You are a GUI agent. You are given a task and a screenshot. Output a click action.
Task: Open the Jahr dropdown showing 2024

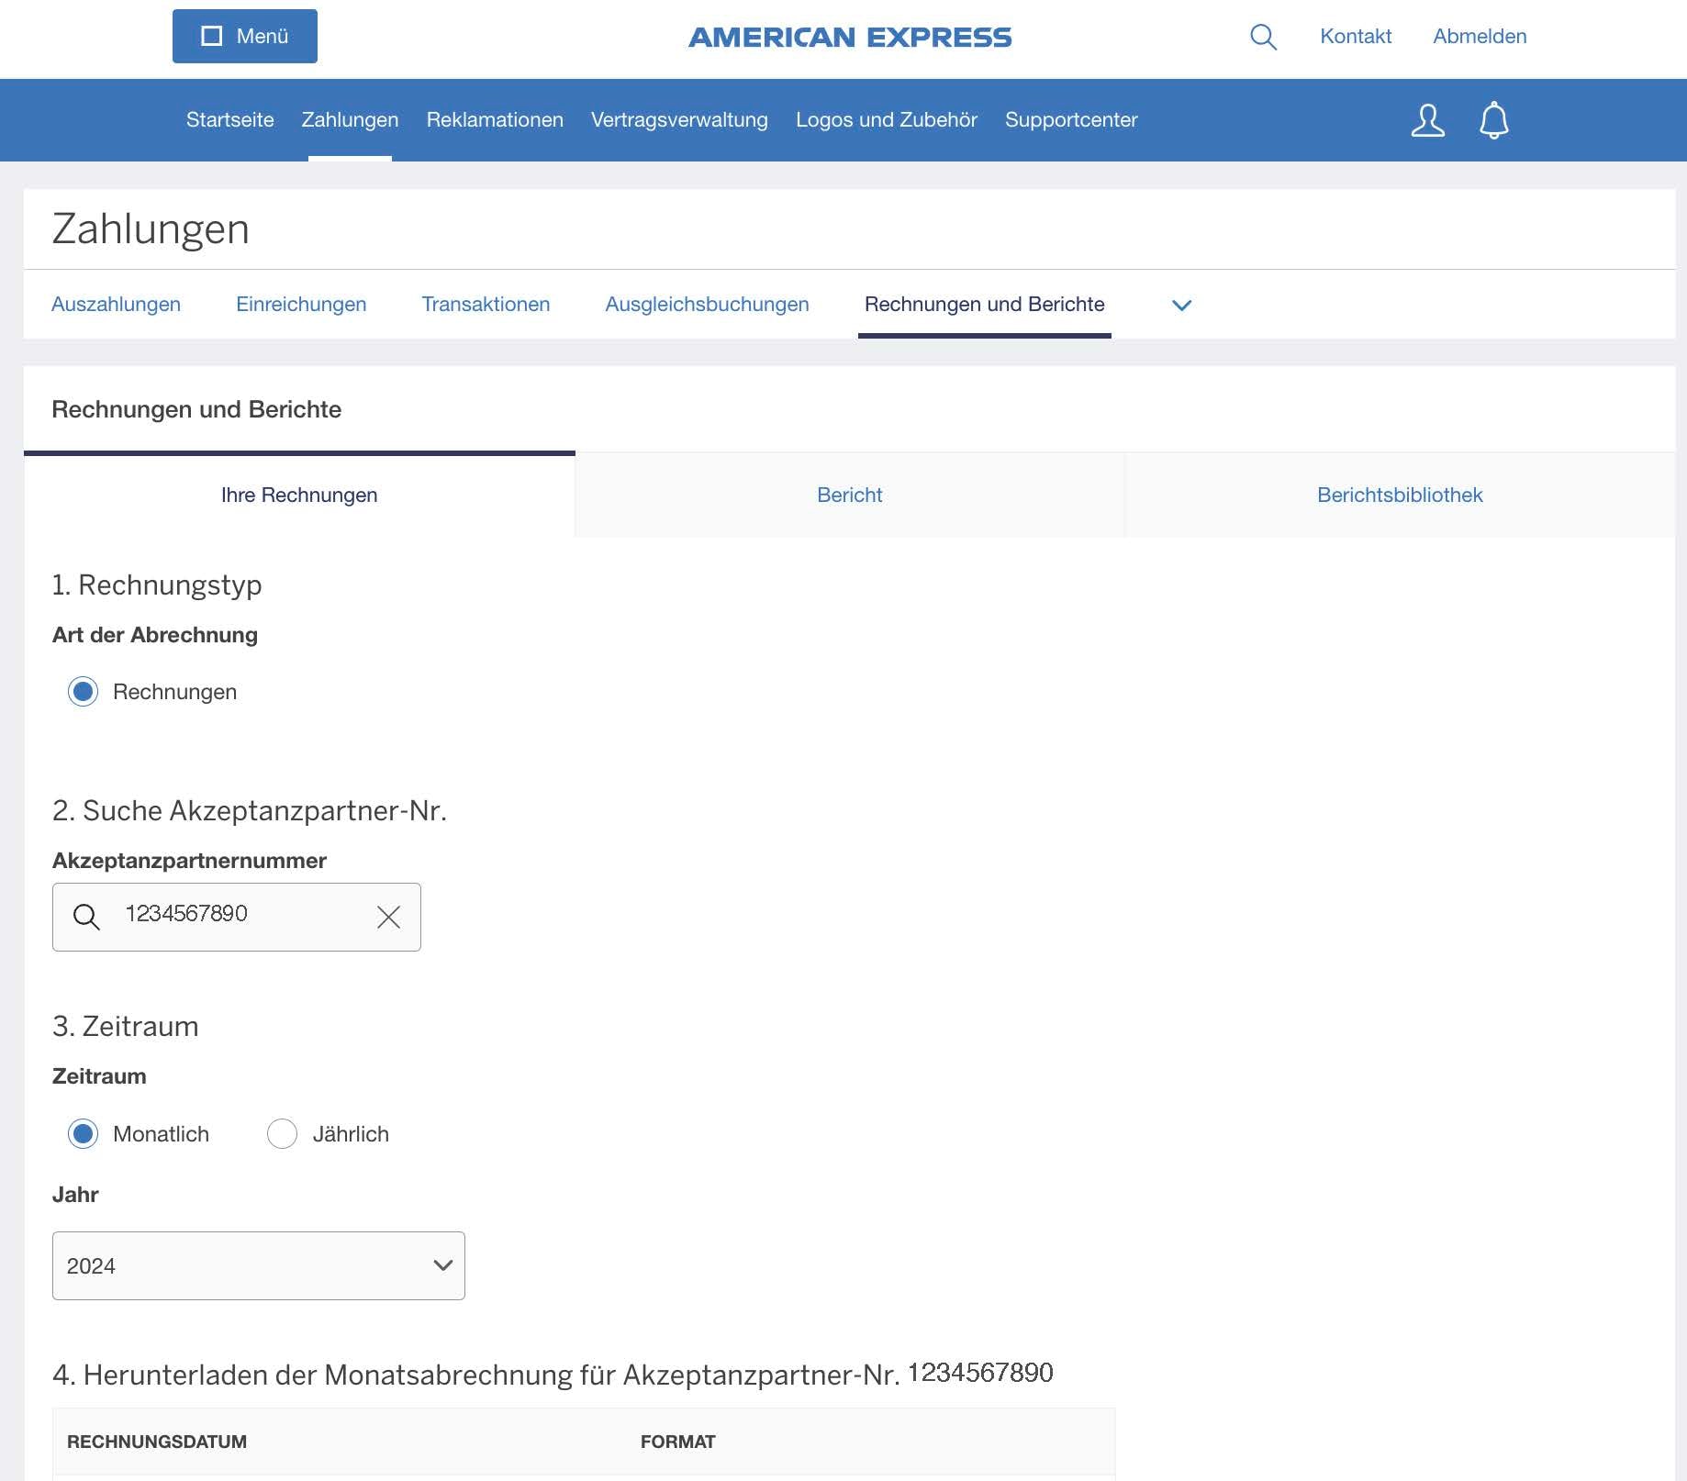tap(259, 1265)
